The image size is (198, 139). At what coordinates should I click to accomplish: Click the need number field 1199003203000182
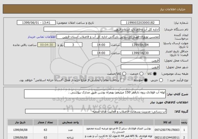[x=140, y=23]
